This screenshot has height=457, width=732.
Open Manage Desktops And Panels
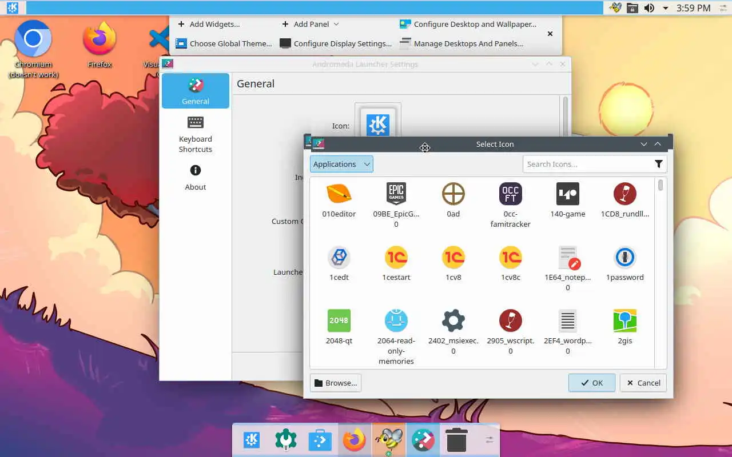click(x=461, y=43)
